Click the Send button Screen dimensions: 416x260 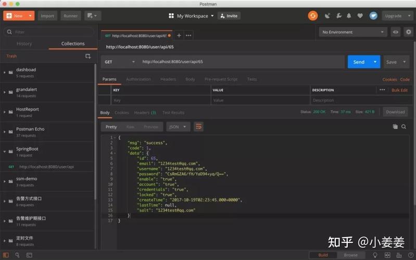(x=359, y=62)
